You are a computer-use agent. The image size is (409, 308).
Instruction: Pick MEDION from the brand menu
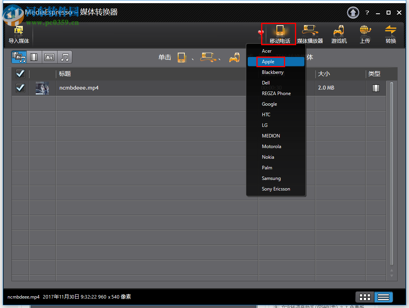276,136
